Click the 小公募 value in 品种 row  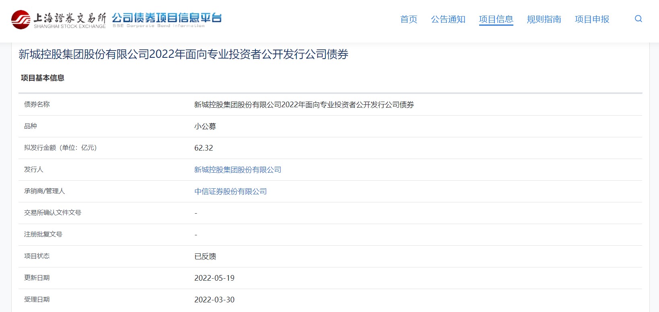pyautogui.click(x=205, y=126)
